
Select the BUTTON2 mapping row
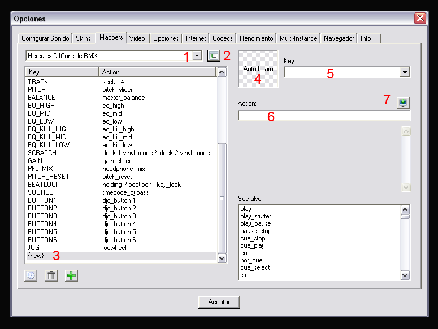[121, 208]
